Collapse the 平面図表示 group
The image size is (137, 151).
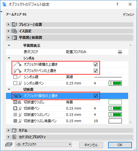9,45
